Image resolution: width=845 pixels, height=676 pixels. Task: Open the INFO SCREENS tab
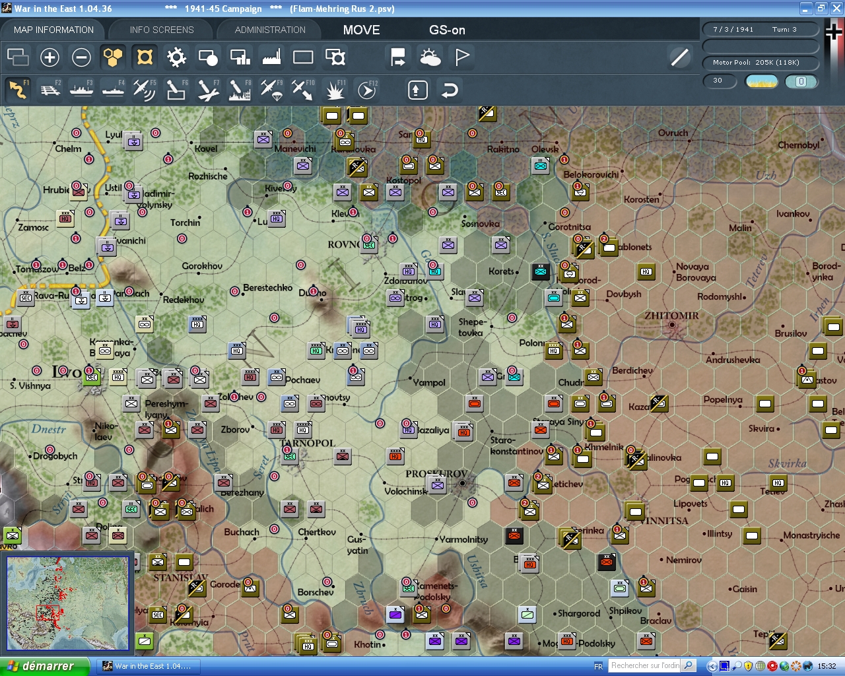pyautogui.click(x=162, y=30)
